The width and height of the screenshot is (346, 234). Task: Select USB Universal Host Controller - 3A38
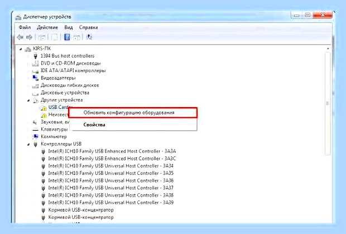(110, 195)
